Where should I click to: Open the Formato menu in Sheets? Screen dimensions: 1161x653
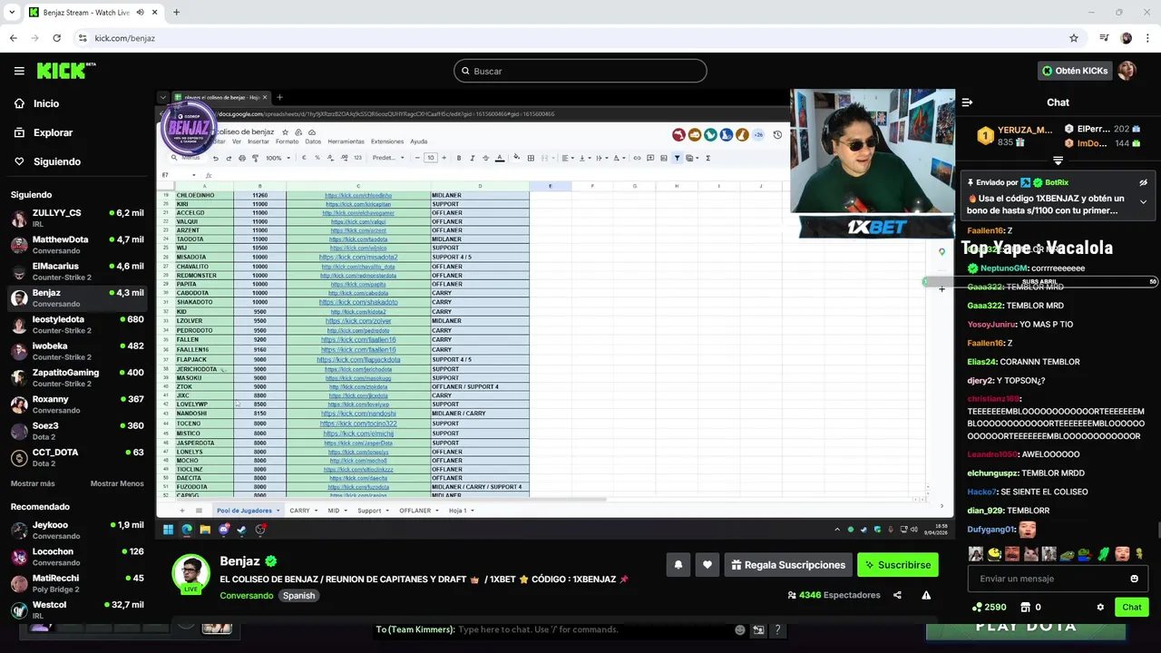288,141
